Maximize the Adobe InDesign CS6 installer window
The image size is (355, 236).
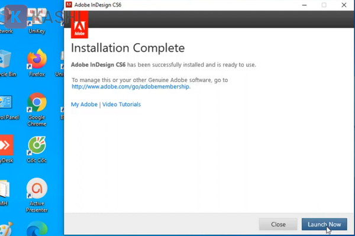tap(324, 5)
